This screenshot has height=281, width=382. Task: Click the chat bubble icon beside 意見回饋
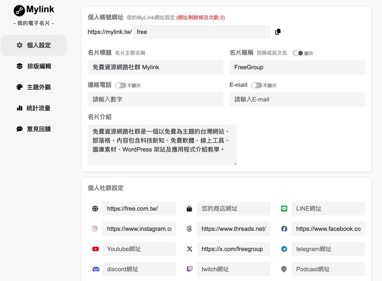point(20,129)
